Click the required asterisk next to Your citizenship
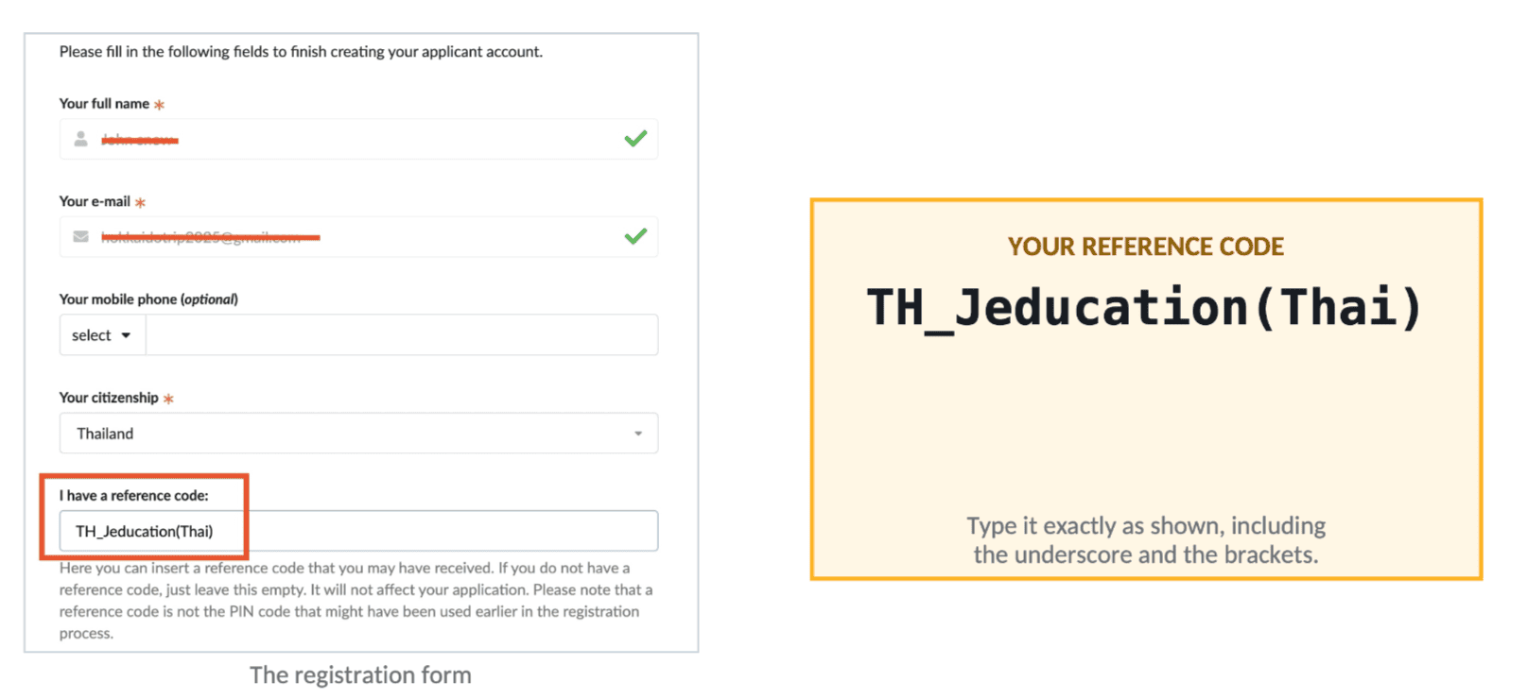 (168, 399)
